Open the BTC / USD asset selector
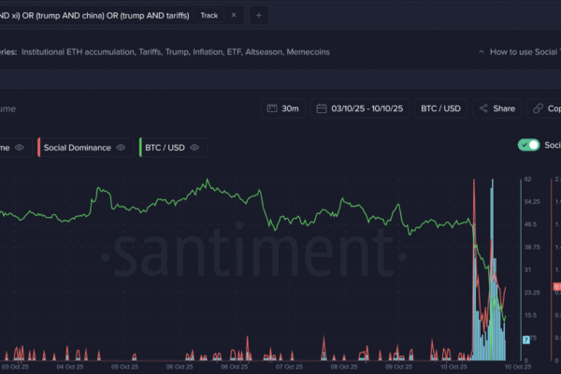Viewport: 561px width, 374px height. coord(440,108)
